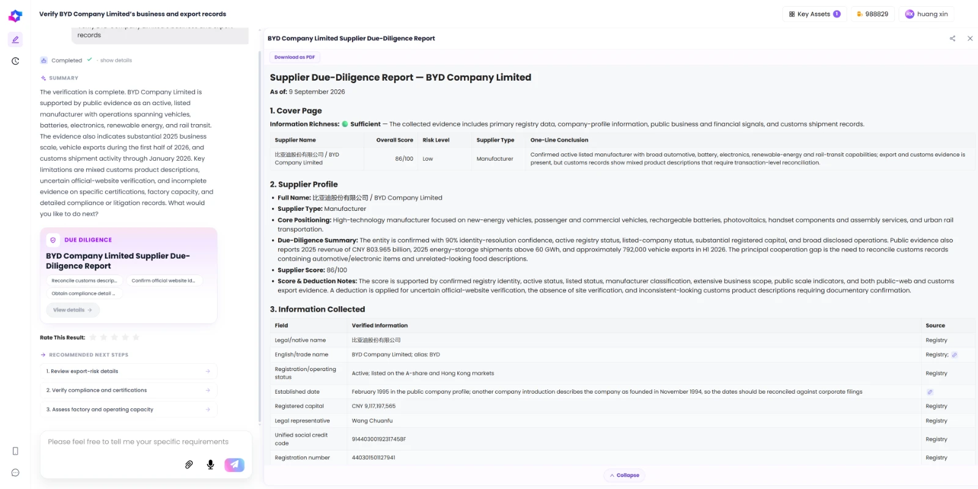Select Confirm official website id... chip
978x489 pixels.
click(x=163, y=281)
